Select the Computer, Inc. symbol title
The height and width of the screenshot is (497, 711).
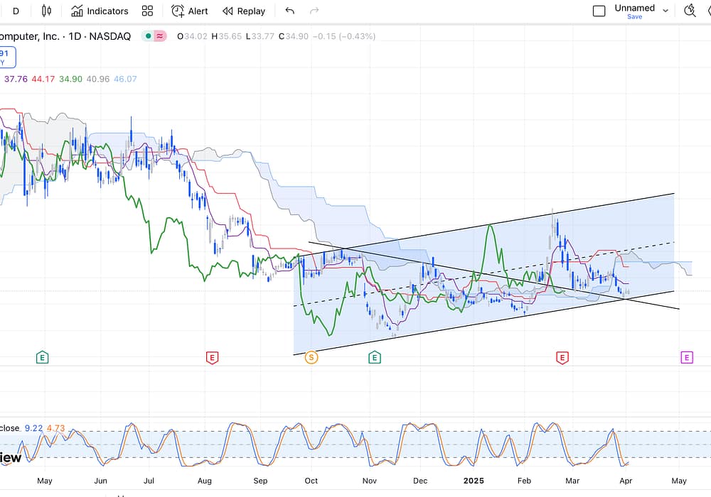pos(65,36)
